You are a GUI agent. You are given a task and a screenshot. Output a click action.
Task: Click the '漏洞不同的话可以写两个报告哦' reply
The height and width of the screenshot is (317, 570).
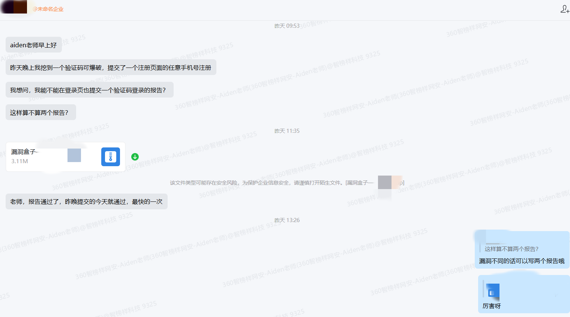(522, 261)
